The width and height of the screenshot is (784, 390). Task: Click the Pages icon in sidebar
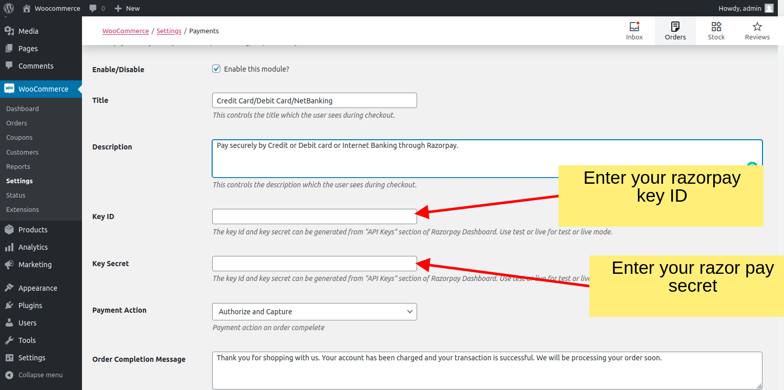click(x=9, y=49)
